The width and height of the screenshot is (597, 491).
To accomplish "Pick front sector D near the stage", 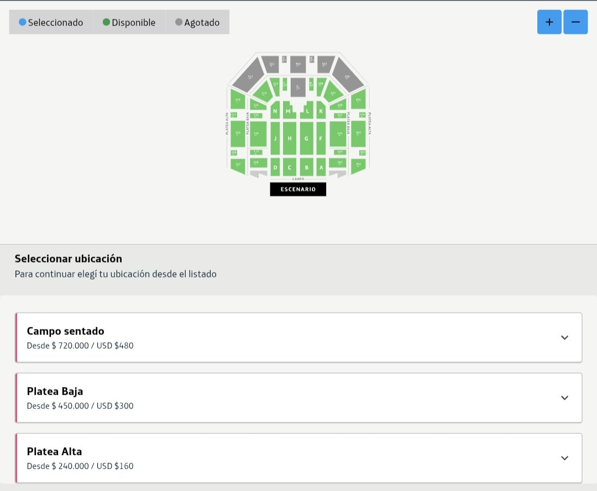I will click(x=275, y=167).
